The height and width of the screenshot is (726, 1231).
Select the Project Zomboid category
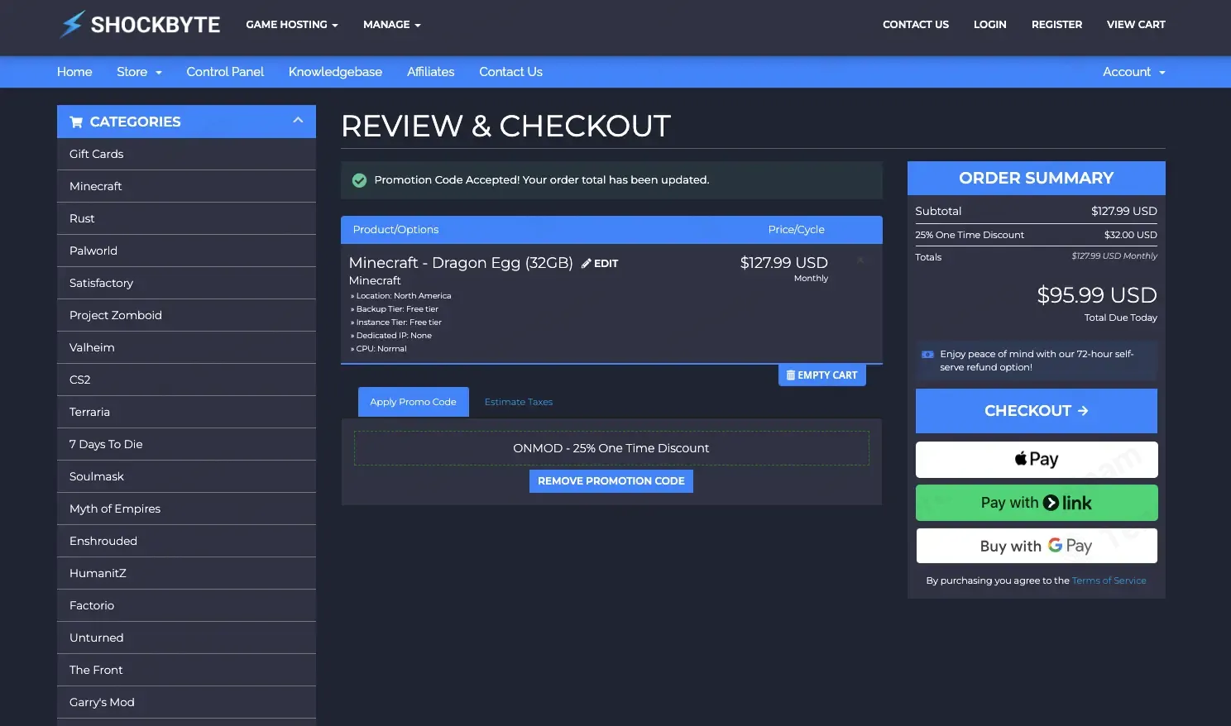coord(186,315)
